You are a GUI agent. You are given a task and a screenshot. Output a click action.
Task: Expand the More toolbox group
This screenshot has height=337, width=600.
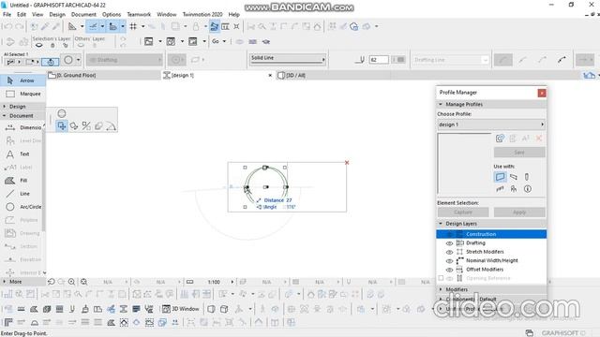coord(5,282)
